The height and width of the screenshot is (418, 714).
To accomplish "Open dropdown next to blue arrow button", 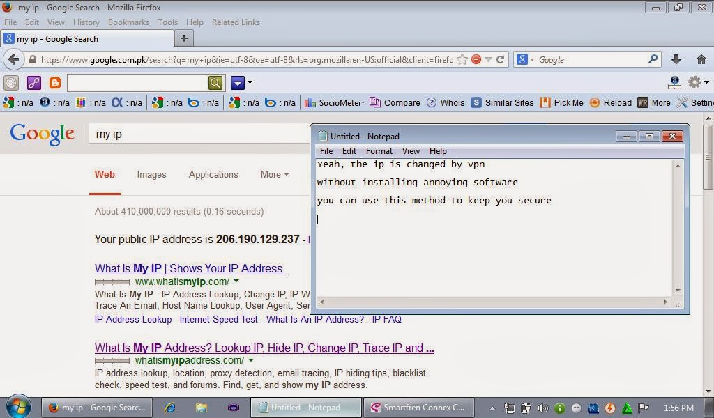I will tap(250, 83).
